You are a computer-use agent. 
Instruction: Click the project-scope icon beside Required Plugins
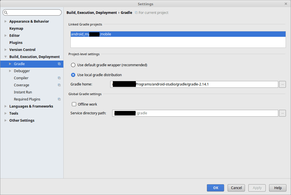tap(59, 99)
